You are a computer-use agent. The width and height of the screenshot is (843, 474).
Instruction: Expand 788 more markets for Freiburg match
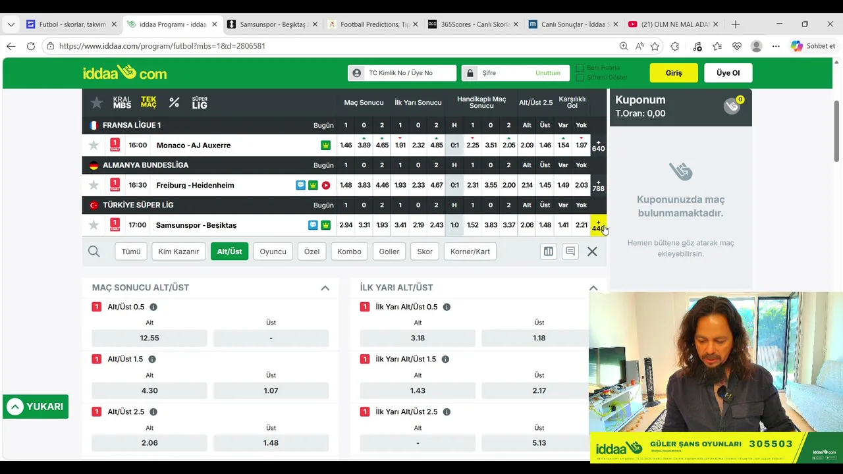[598, 185]
